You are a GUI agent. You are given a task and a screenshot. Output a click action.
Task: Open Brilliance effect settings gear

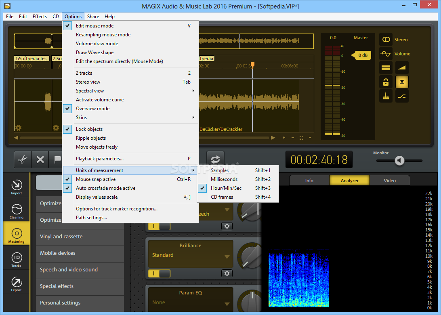[227, 273]
